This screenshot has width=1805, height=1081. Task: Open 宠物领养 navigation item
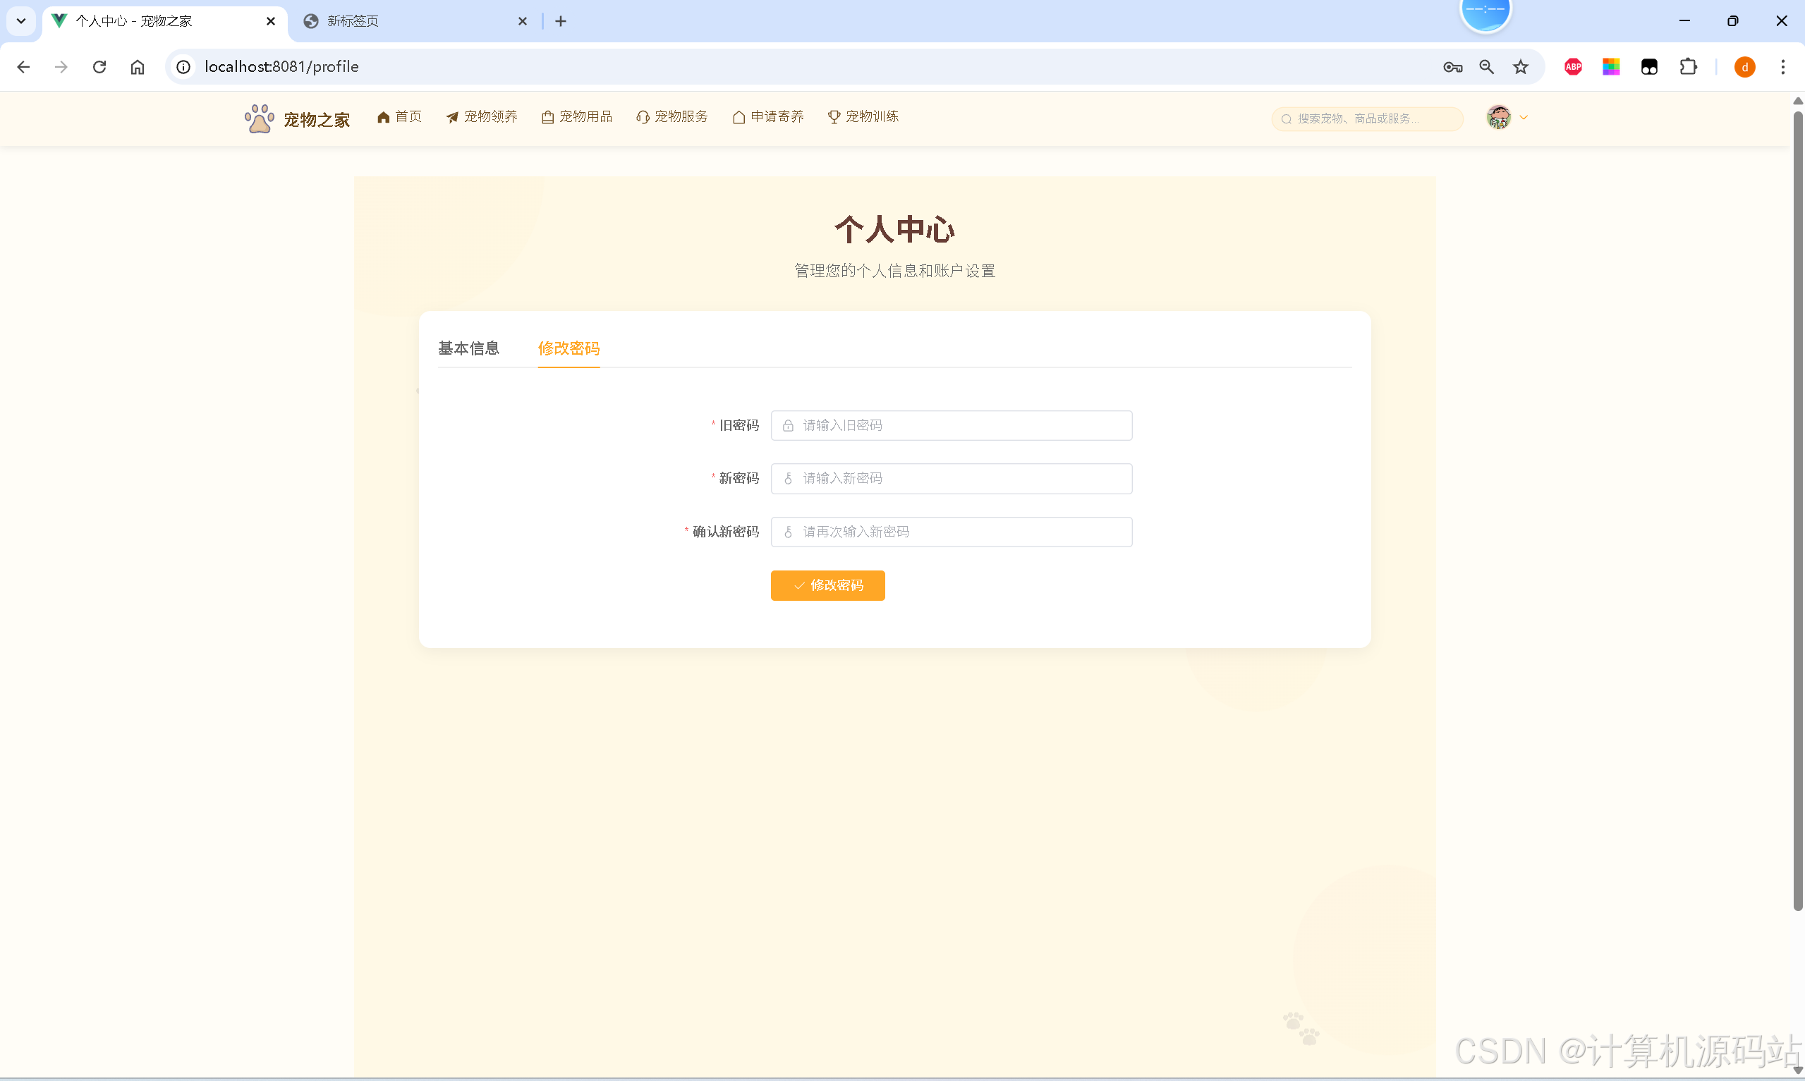pyautogui.click(x=482, y=116)
